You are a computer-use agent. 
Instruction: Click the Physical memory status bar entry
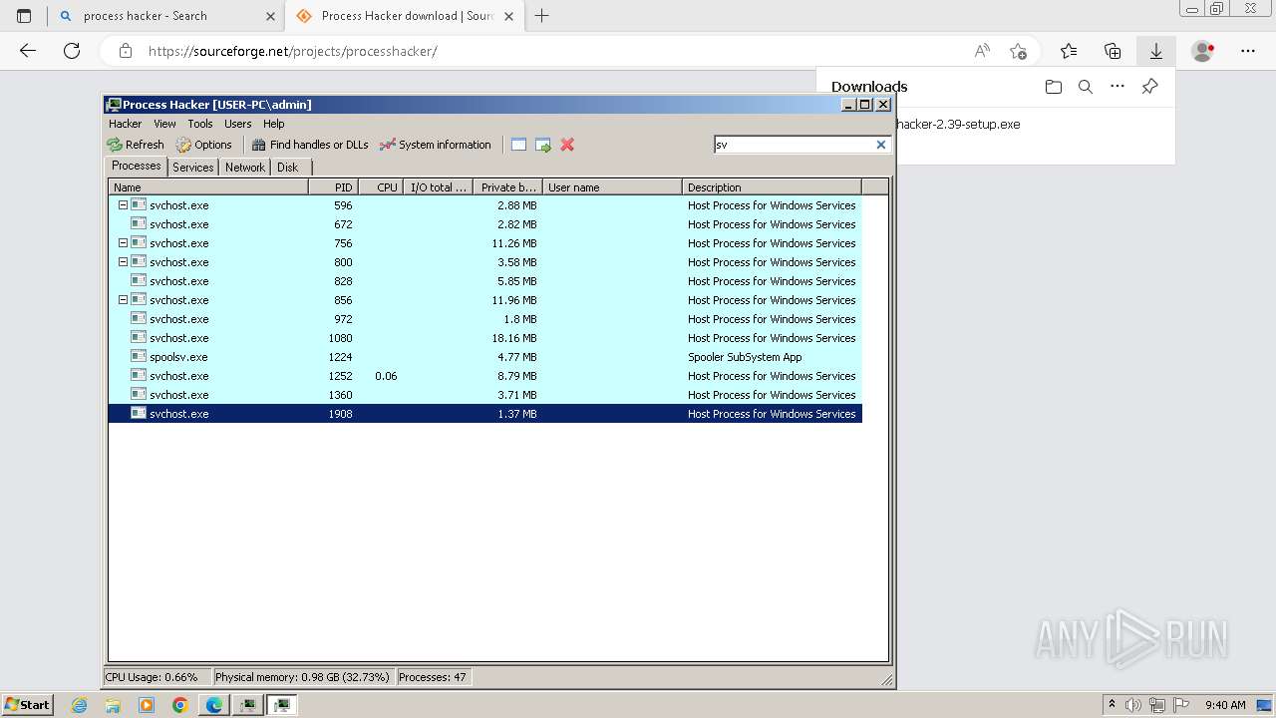tap(302, 677)
